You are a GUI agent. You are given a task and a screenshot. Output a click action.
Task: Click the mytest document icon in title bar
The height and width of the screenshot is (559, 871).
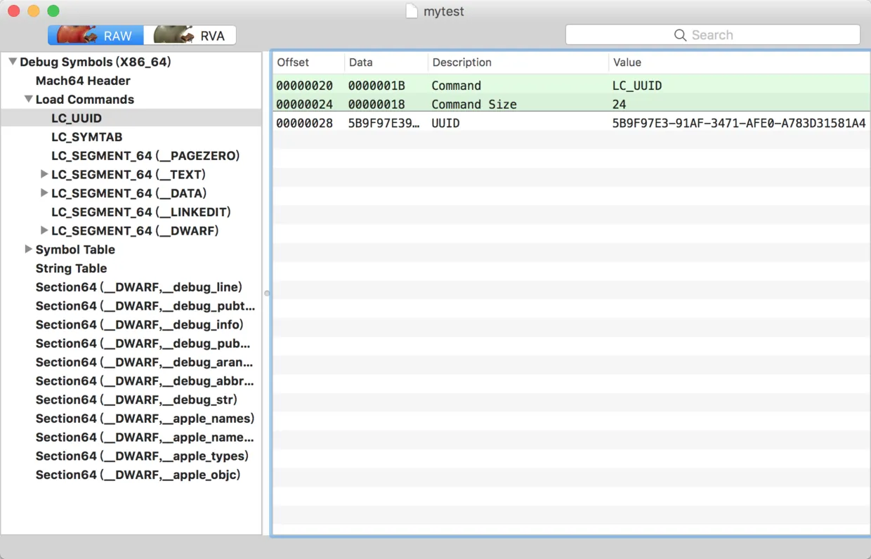click(x=412, y=11)
